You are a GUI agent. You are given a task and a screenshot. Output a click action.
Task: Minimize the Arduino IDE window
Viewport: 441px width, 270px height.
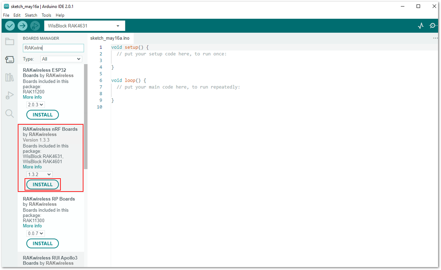pos(403,6)
